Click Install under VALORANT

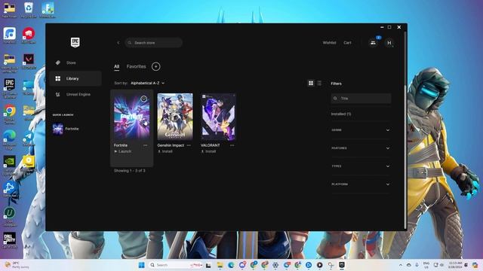click(x=208, y=151)
